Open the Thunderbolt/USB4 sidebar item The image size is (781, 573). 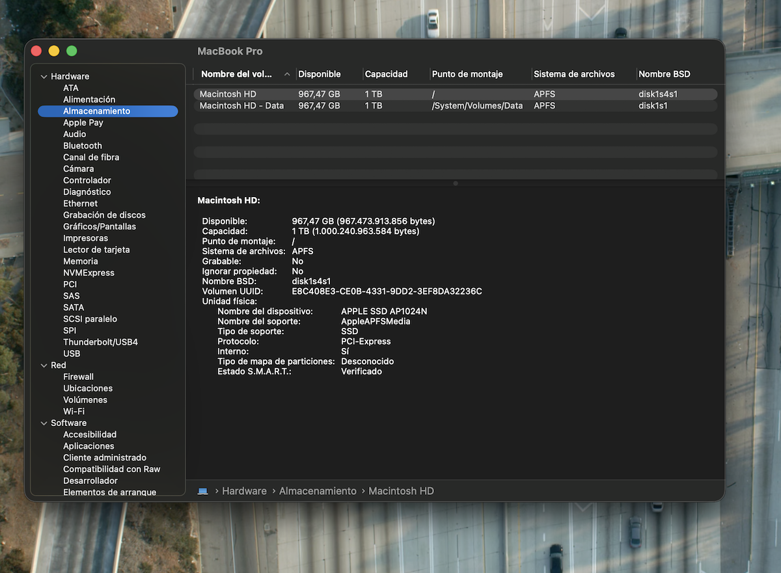point(100,342)
